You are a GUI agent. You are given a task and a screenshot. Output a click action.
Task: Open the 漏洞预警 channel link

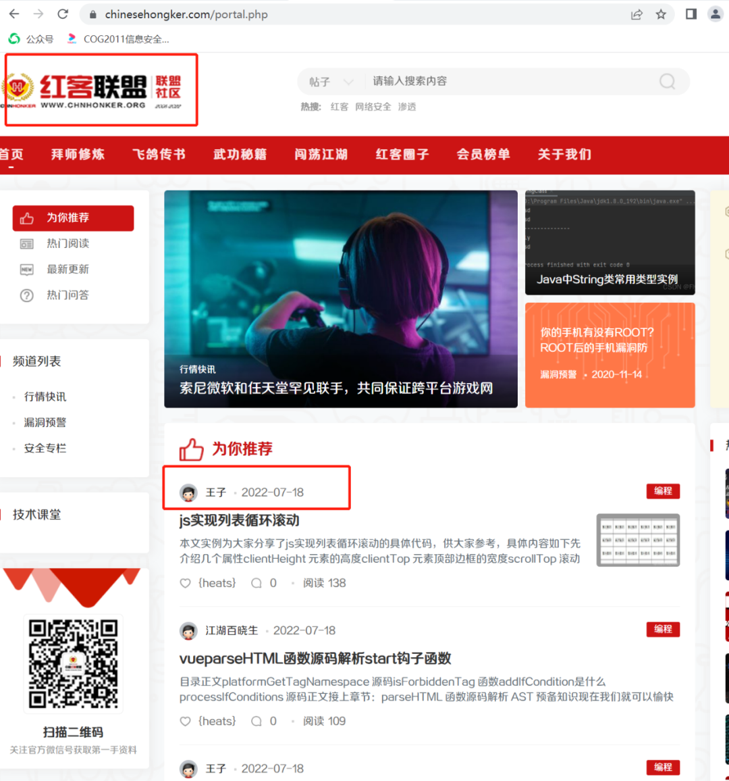[x=45, y=422]
